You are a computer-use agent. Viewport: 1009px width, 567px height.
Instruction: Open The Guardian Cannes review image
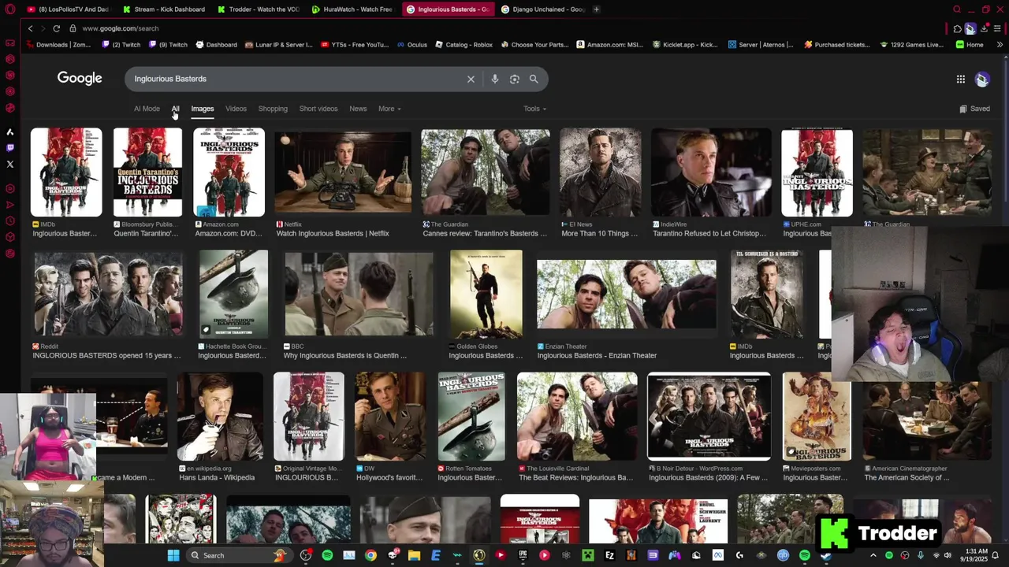click(486, 172)
